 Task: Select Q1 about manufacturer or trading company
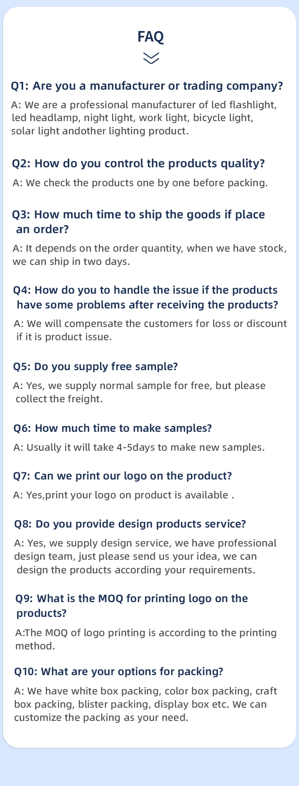click(x=147, y=86)
